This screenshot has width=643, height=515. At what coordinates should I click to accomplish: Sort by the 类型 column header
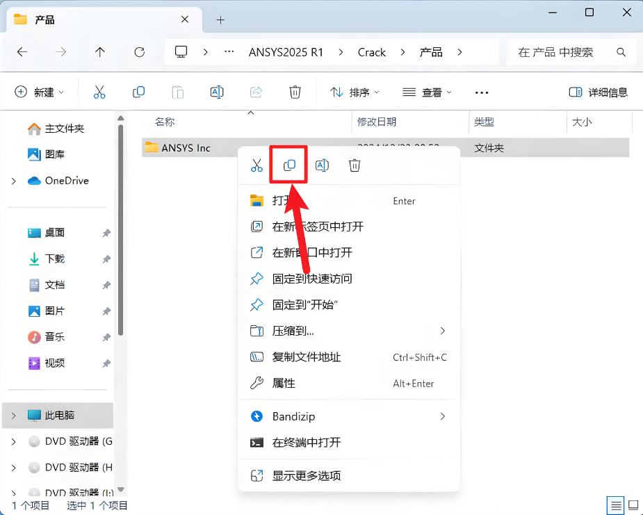(x=517, y=122)
